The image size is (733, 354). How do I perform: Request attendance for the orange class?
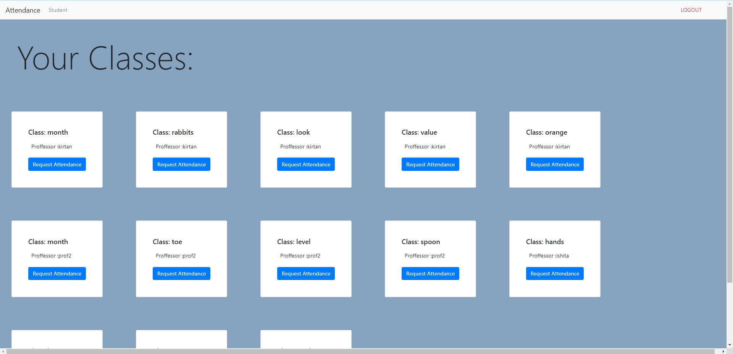click(x=554, y=164)
